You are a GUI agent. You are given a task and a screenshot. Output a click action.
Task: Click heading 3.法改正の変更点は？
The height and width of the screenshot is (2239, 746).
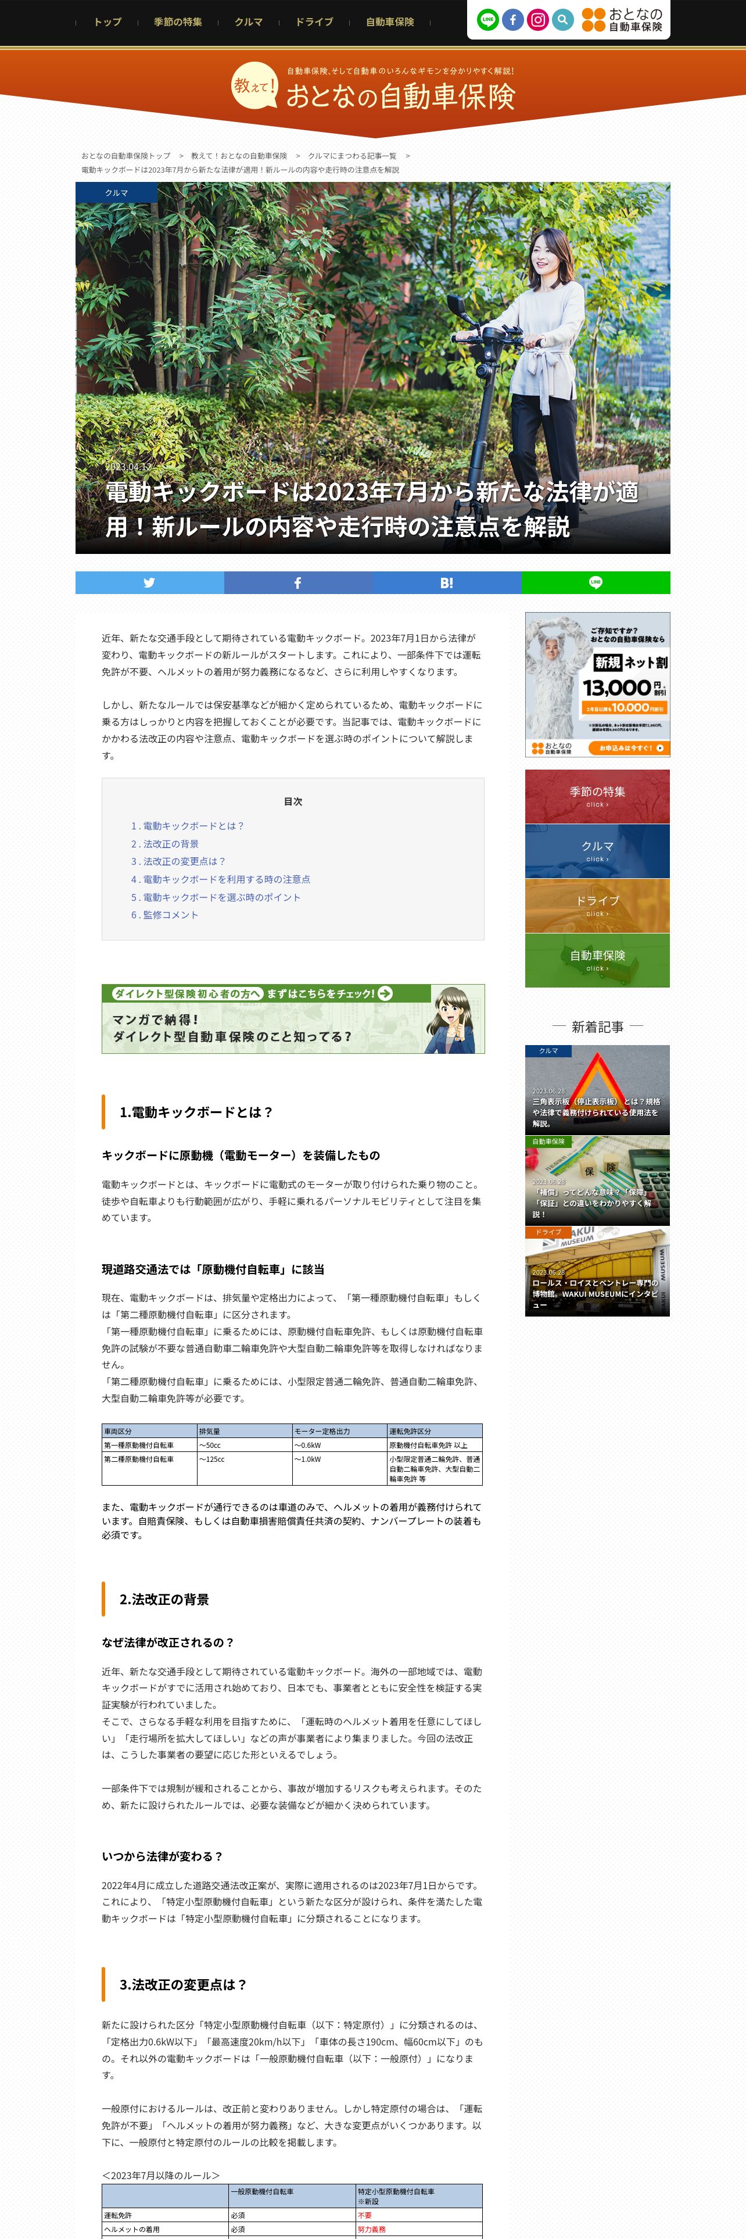pos(183,1984)
